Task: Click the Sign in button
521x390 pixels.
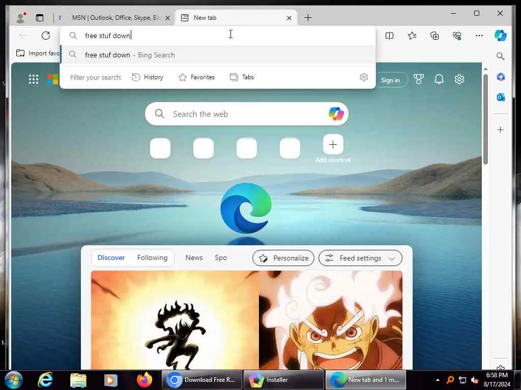Action: click(390, 80)
